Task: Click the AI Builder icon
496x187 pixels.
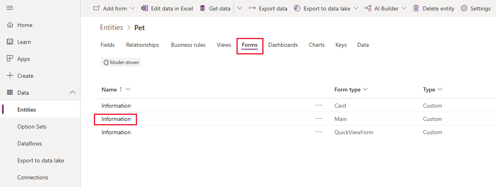Action: tap(368, 8)
